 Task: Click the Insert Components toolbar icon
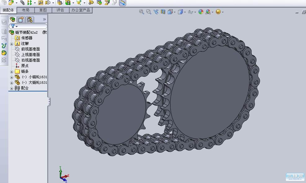click(11, 2)
